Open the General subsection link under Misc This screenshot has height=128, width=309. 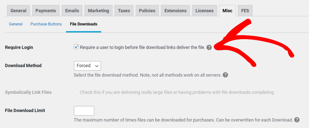point(16,24)
